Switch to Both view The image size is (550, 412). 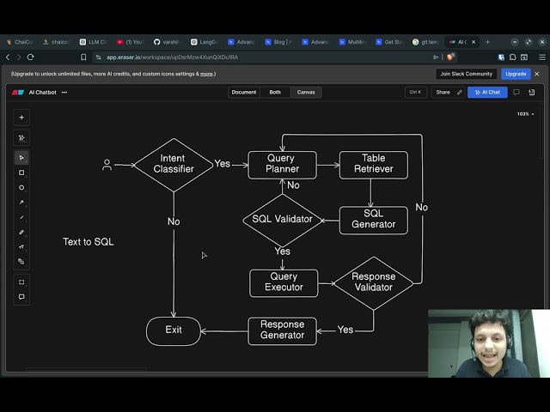[275, 92]
